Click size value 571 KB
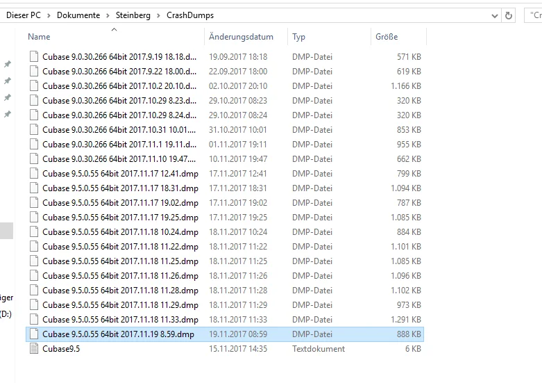542x383 pixels. [x=409, y=57]
